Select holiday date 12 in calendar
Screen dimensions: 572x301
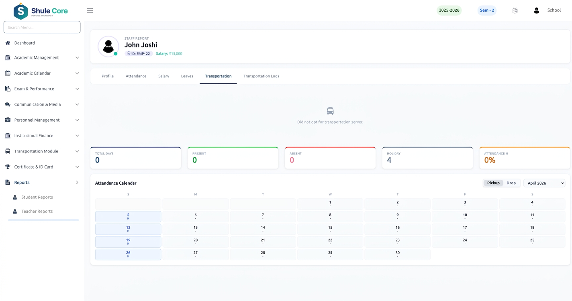[x=128, y=229]
